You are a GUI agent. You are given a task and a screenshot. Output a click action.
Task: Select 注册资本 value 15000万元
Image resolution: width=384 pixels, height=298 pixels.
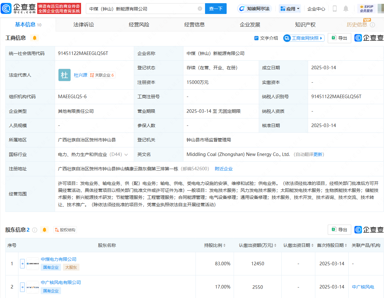tap(198, 82)
